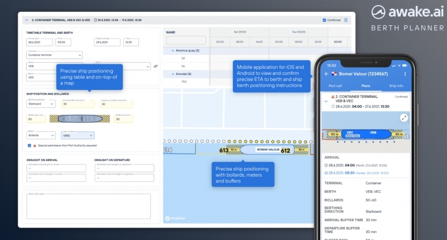Tap the Awake ETA line 28.6.2021 05:30
The height and width of the screenshot is (240, 447).
pos(356,173)
